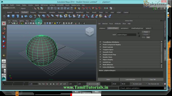The height and width of the screenshot is (96, 172).
Task: Open the viewport Shading menu
Action: (15, 21)
